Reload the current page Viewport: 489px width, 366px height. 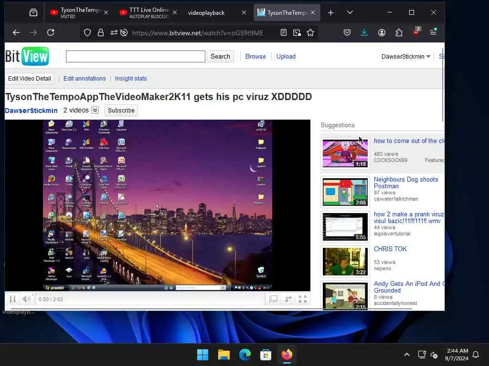[x=51, y=32]
